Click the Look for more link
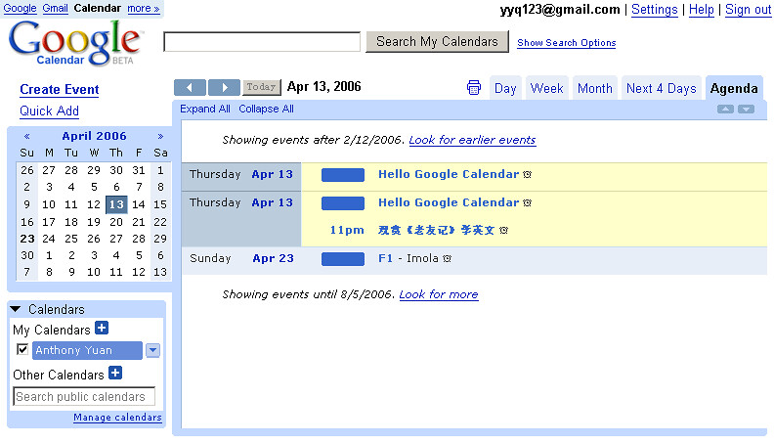 [439, 294]
